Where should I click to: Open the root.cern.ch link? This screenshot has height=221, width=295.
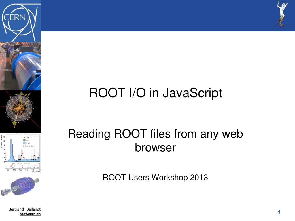(x=30, y=214)
